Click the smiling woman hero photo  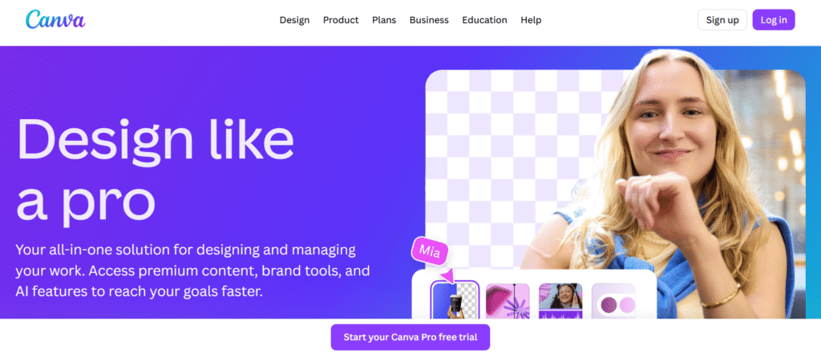click(x=675, y=183)
